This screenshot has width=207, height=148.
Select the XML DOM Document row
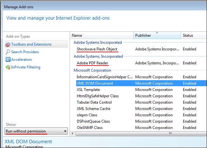[142, 83]
